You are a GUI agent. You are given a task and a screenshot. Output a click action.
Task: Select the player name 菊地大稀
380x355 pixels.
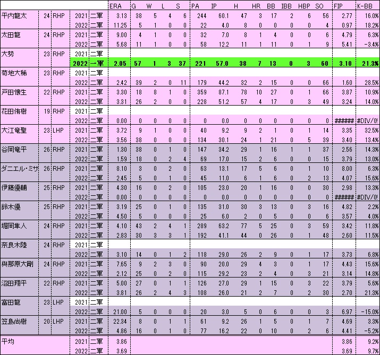click(14, 73)
